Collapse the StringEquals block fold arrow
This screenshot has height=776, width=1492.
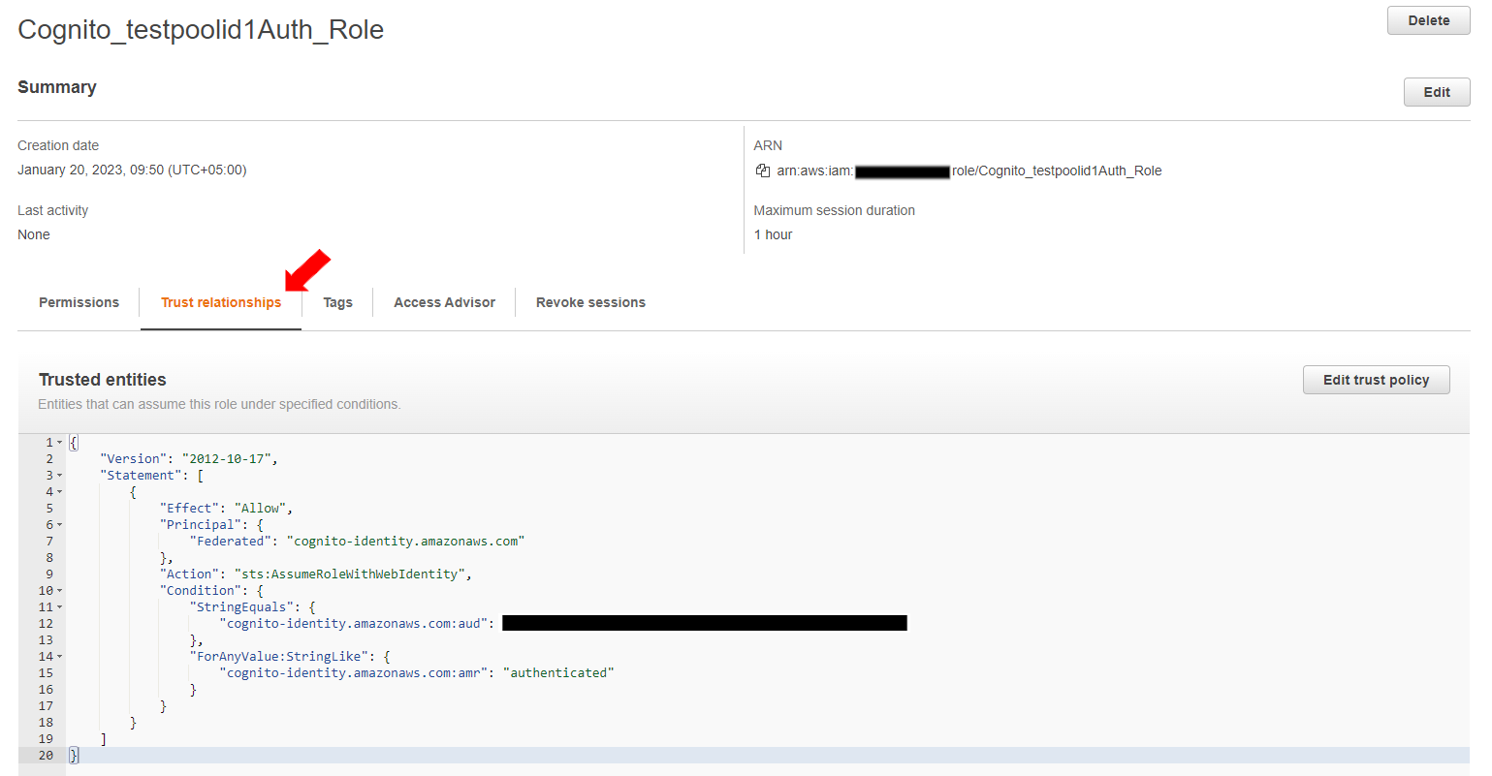(59, 607)
